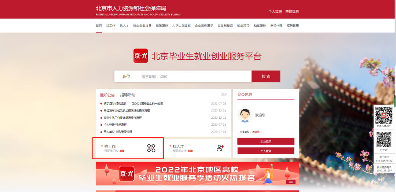Open 政策服务 navigation item
The height and width of the screenshot is (192, 396).
click(x=162, y=26)
